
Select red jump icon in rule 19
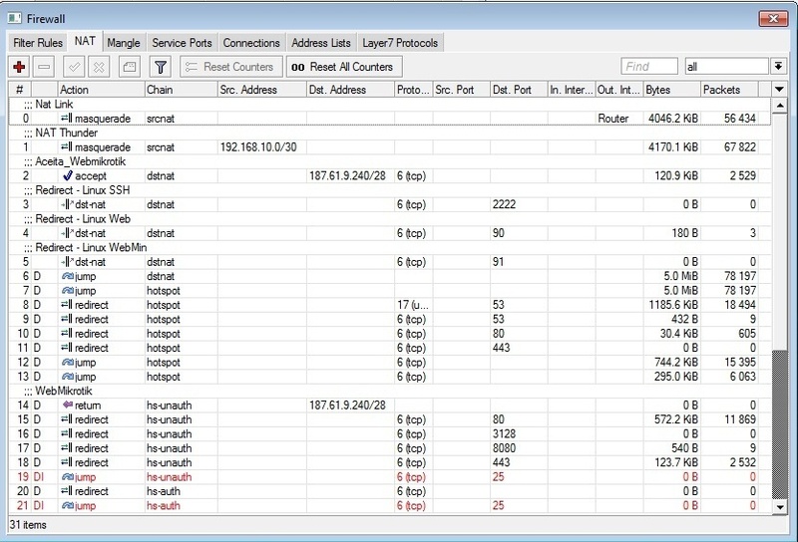[x=67, y=477]
